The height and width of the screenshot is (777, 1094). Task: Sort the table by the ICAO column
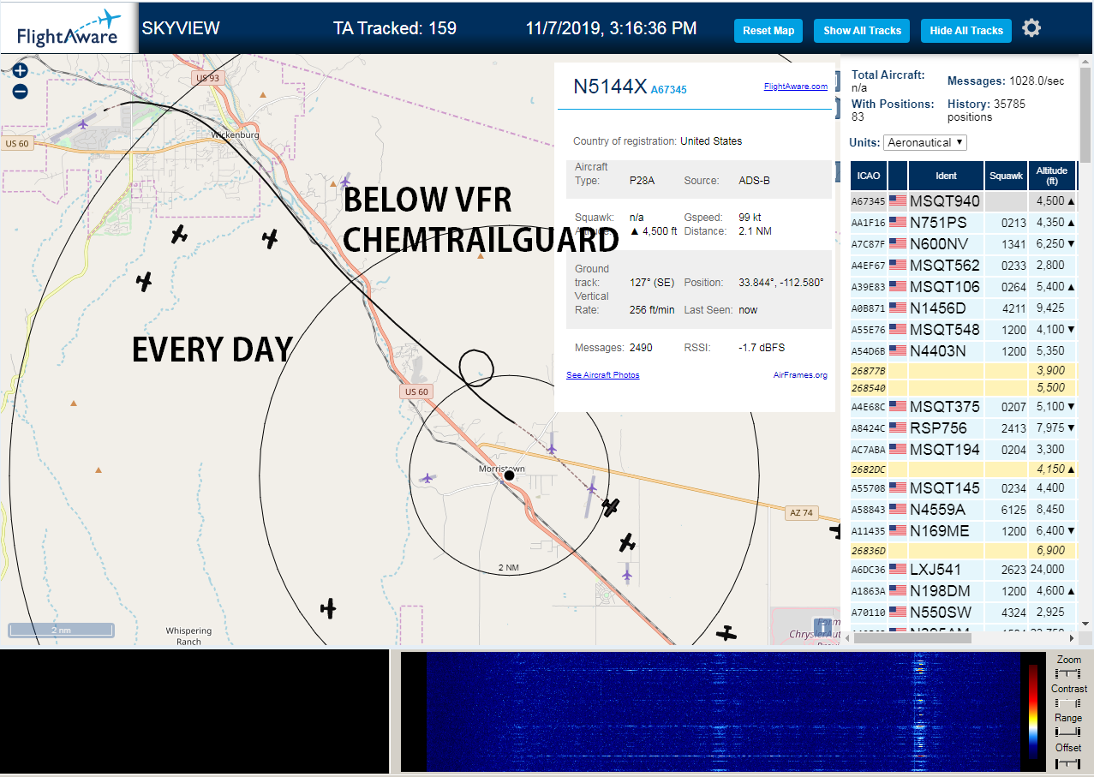click(869, 176)
